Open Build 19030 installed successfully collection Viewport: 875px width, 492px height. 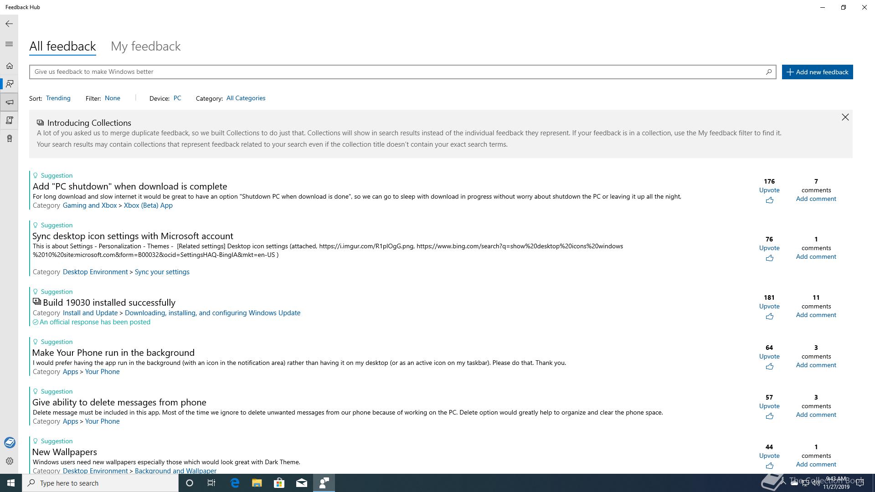pos(109,302)
